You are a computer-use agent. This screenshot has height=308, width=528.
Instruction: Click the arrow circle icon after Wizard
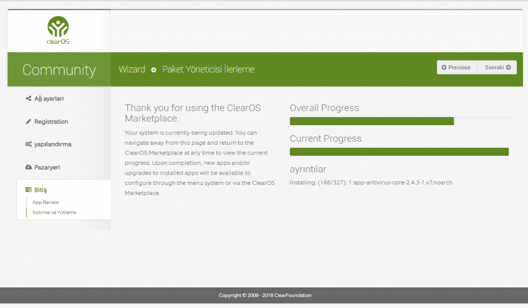[154, 70]
